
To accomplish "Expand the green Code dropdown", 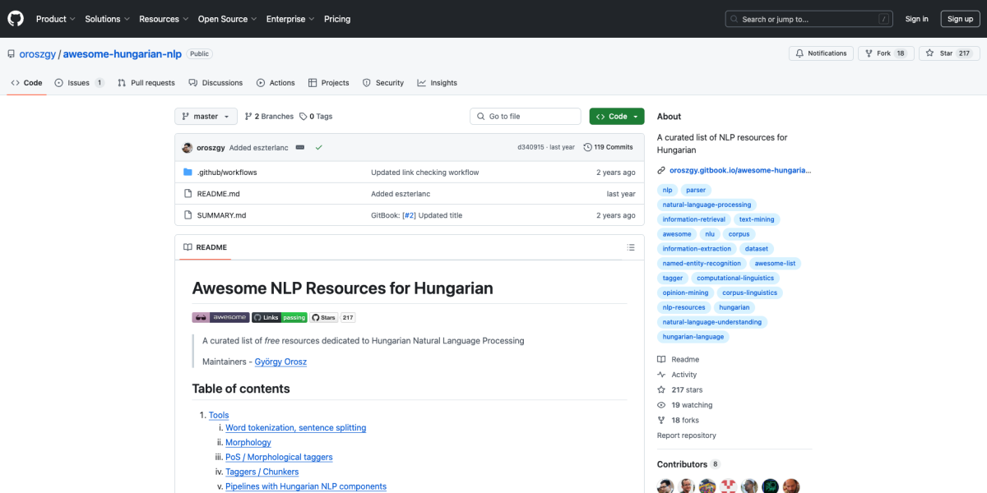I will pos(616,116).
